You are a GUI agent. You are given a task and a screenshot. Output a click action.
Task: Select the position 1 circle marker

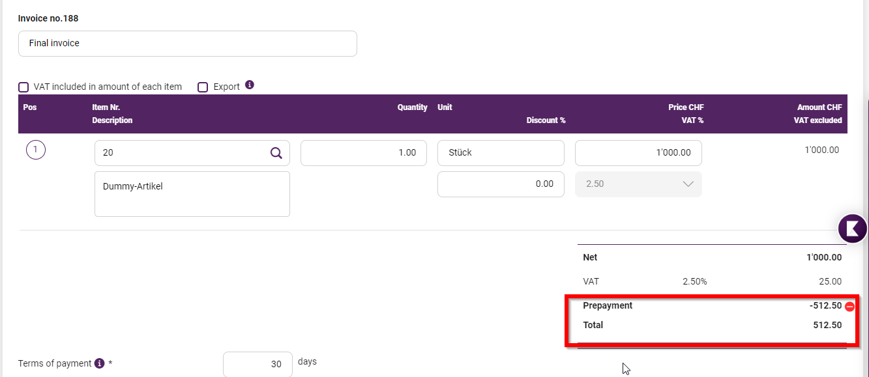35,150
